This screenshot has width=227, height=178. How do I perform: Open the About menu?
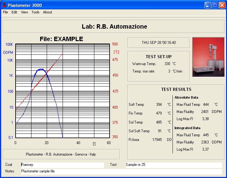click(47, 12)
